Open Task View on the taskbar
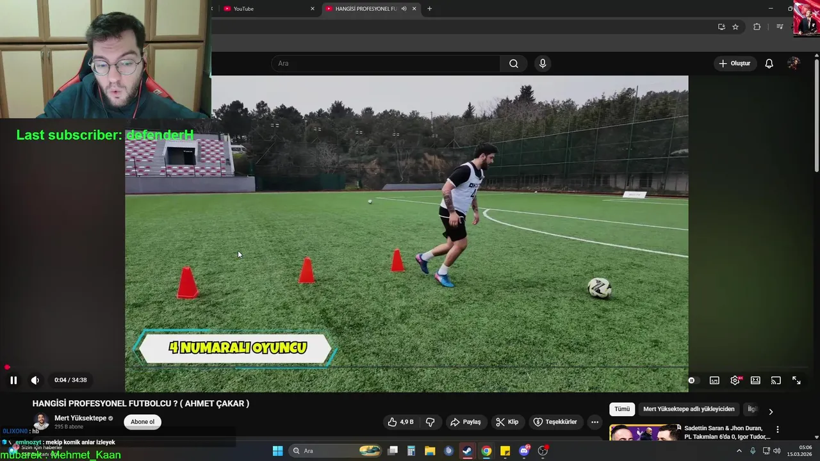820x461 pixels. click(393, 451)
